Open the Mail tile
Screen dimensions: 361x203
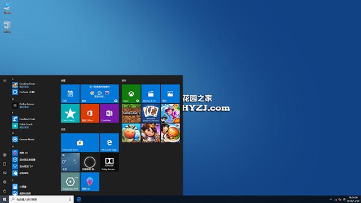100,94
